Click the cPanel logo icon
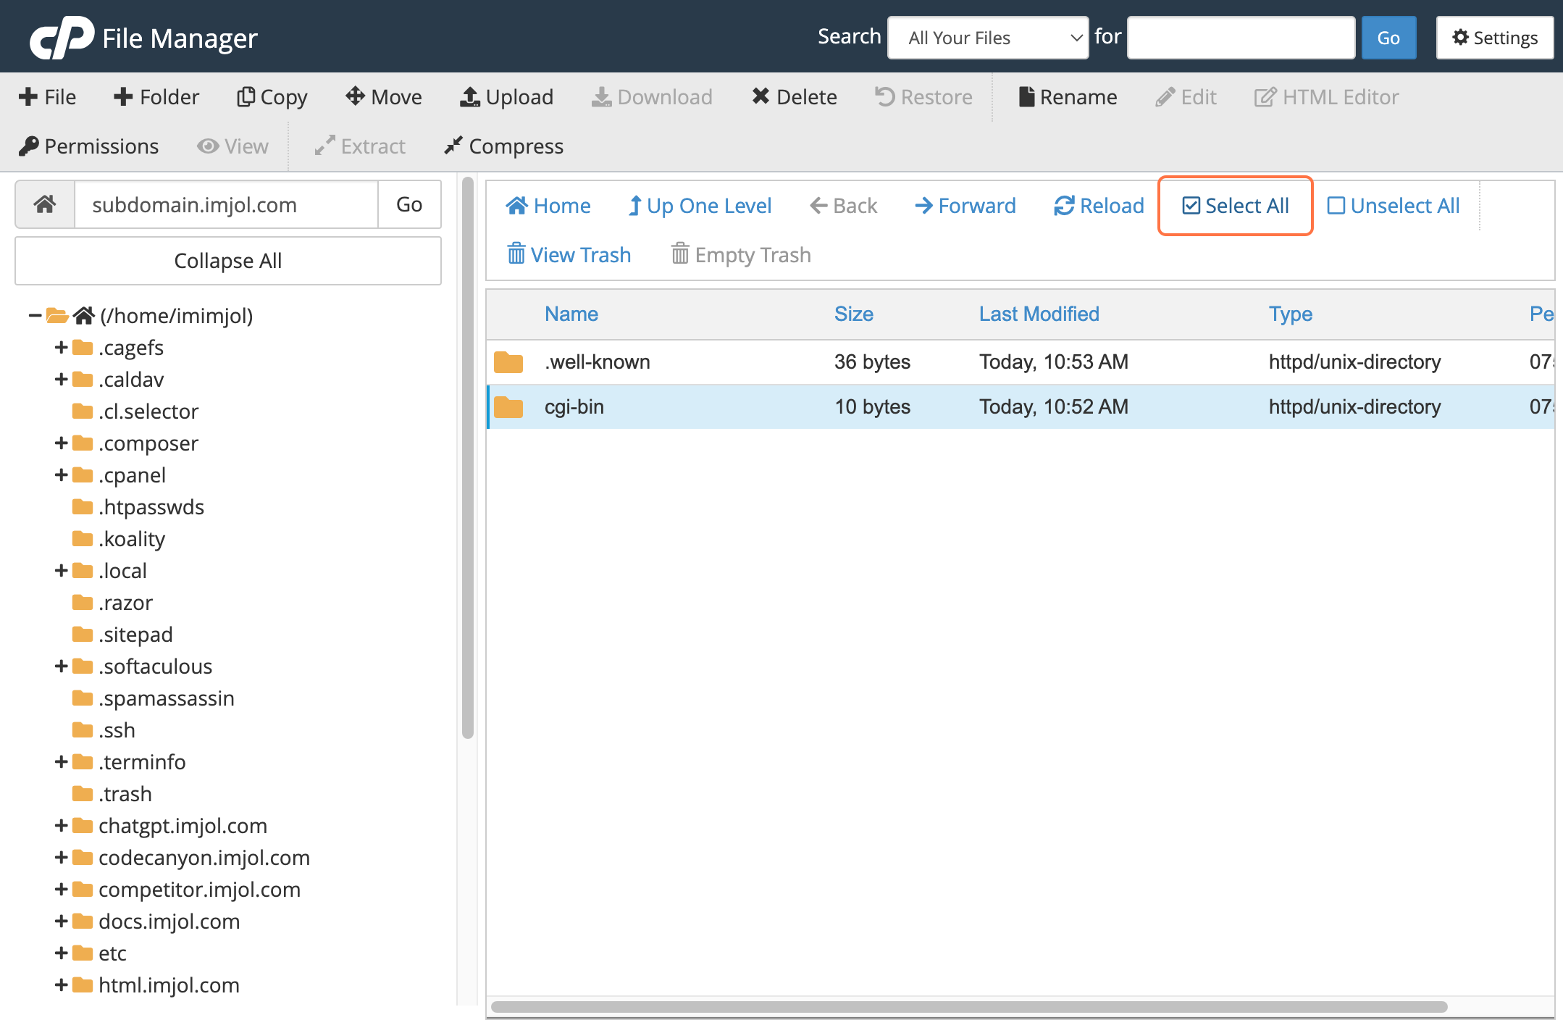This screenshot has width=1563, height=1020. click(x=62, y=37)
